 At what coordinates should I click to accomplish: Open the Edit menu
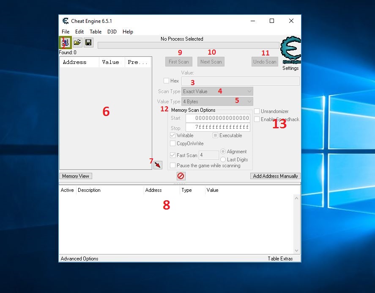[79, 32]
